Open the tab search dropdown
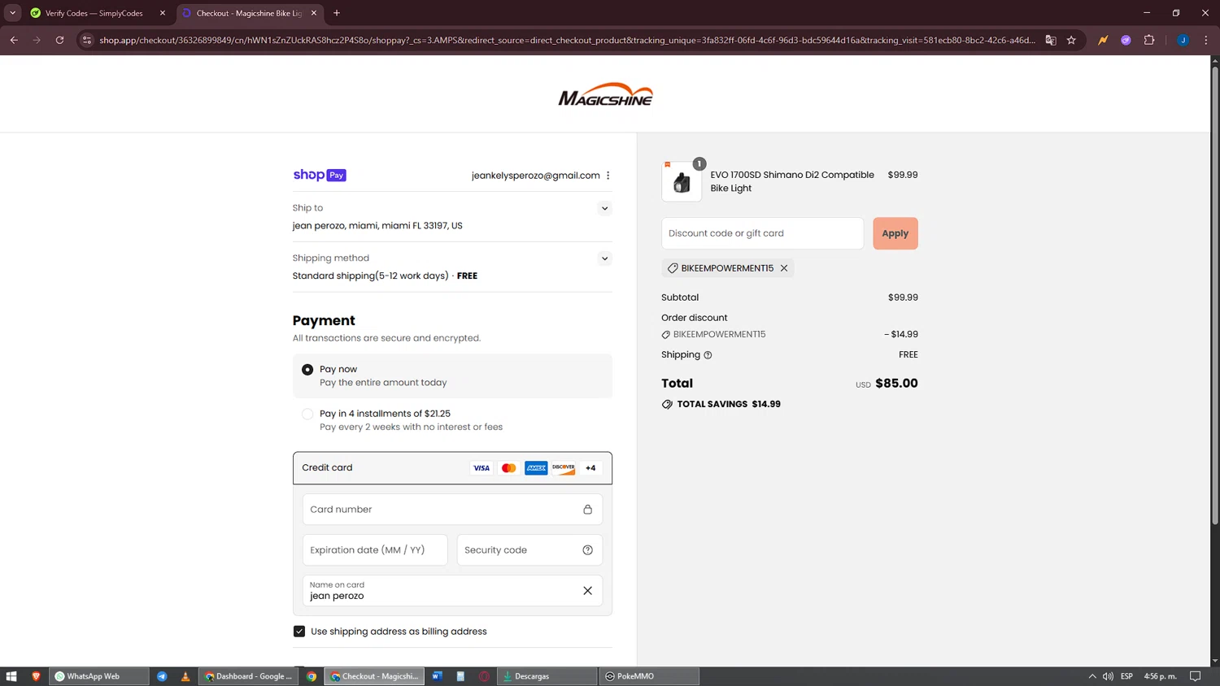Image resolution: width=1220 pixels, height=686 pixels. point(12,13)
